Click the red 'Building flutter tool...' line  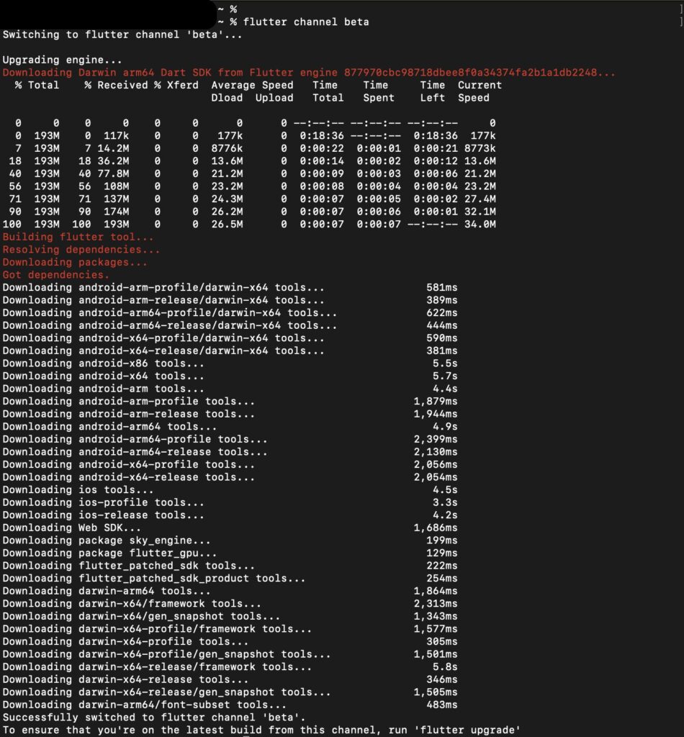pos(78,238)
